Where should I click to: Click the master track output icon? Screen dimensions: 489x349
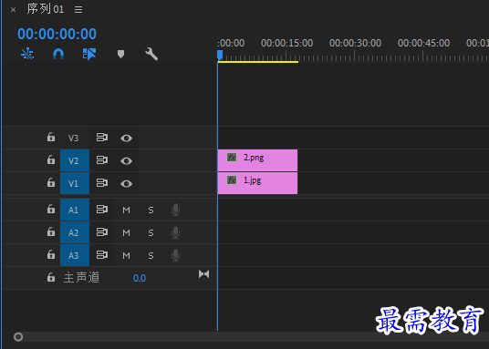204,274
